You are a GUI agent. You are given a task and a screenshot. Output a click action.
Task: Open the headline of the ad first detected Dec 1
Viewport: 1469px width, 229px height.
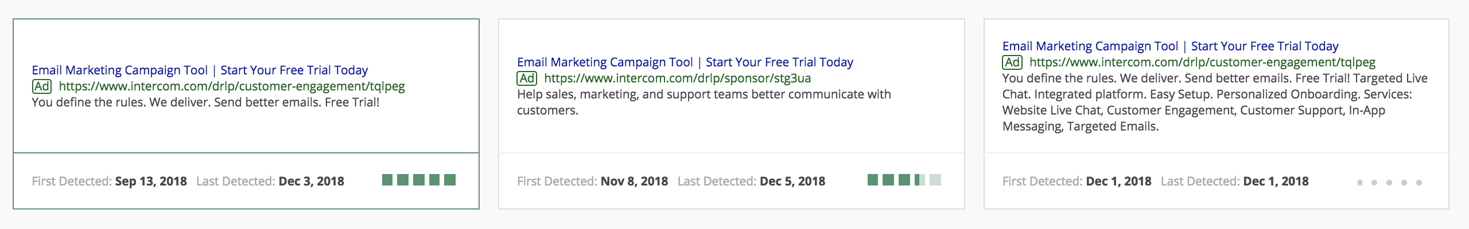pyautogui.click(x=1170, y=46)
